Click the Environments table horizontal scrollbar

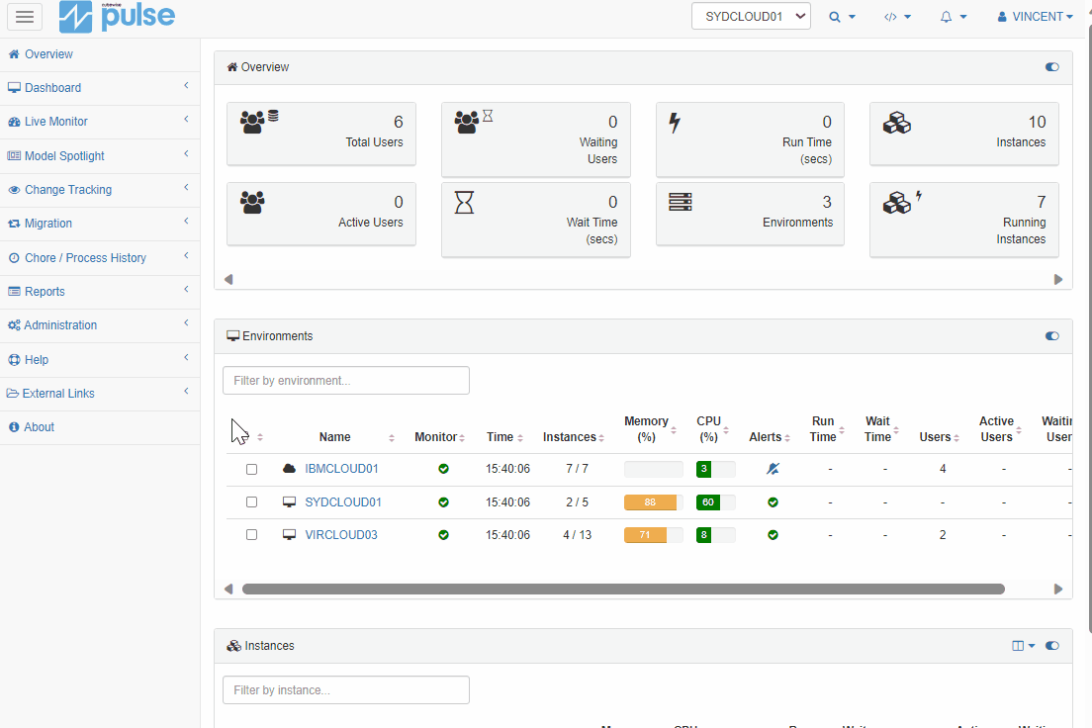click(623, 590)
